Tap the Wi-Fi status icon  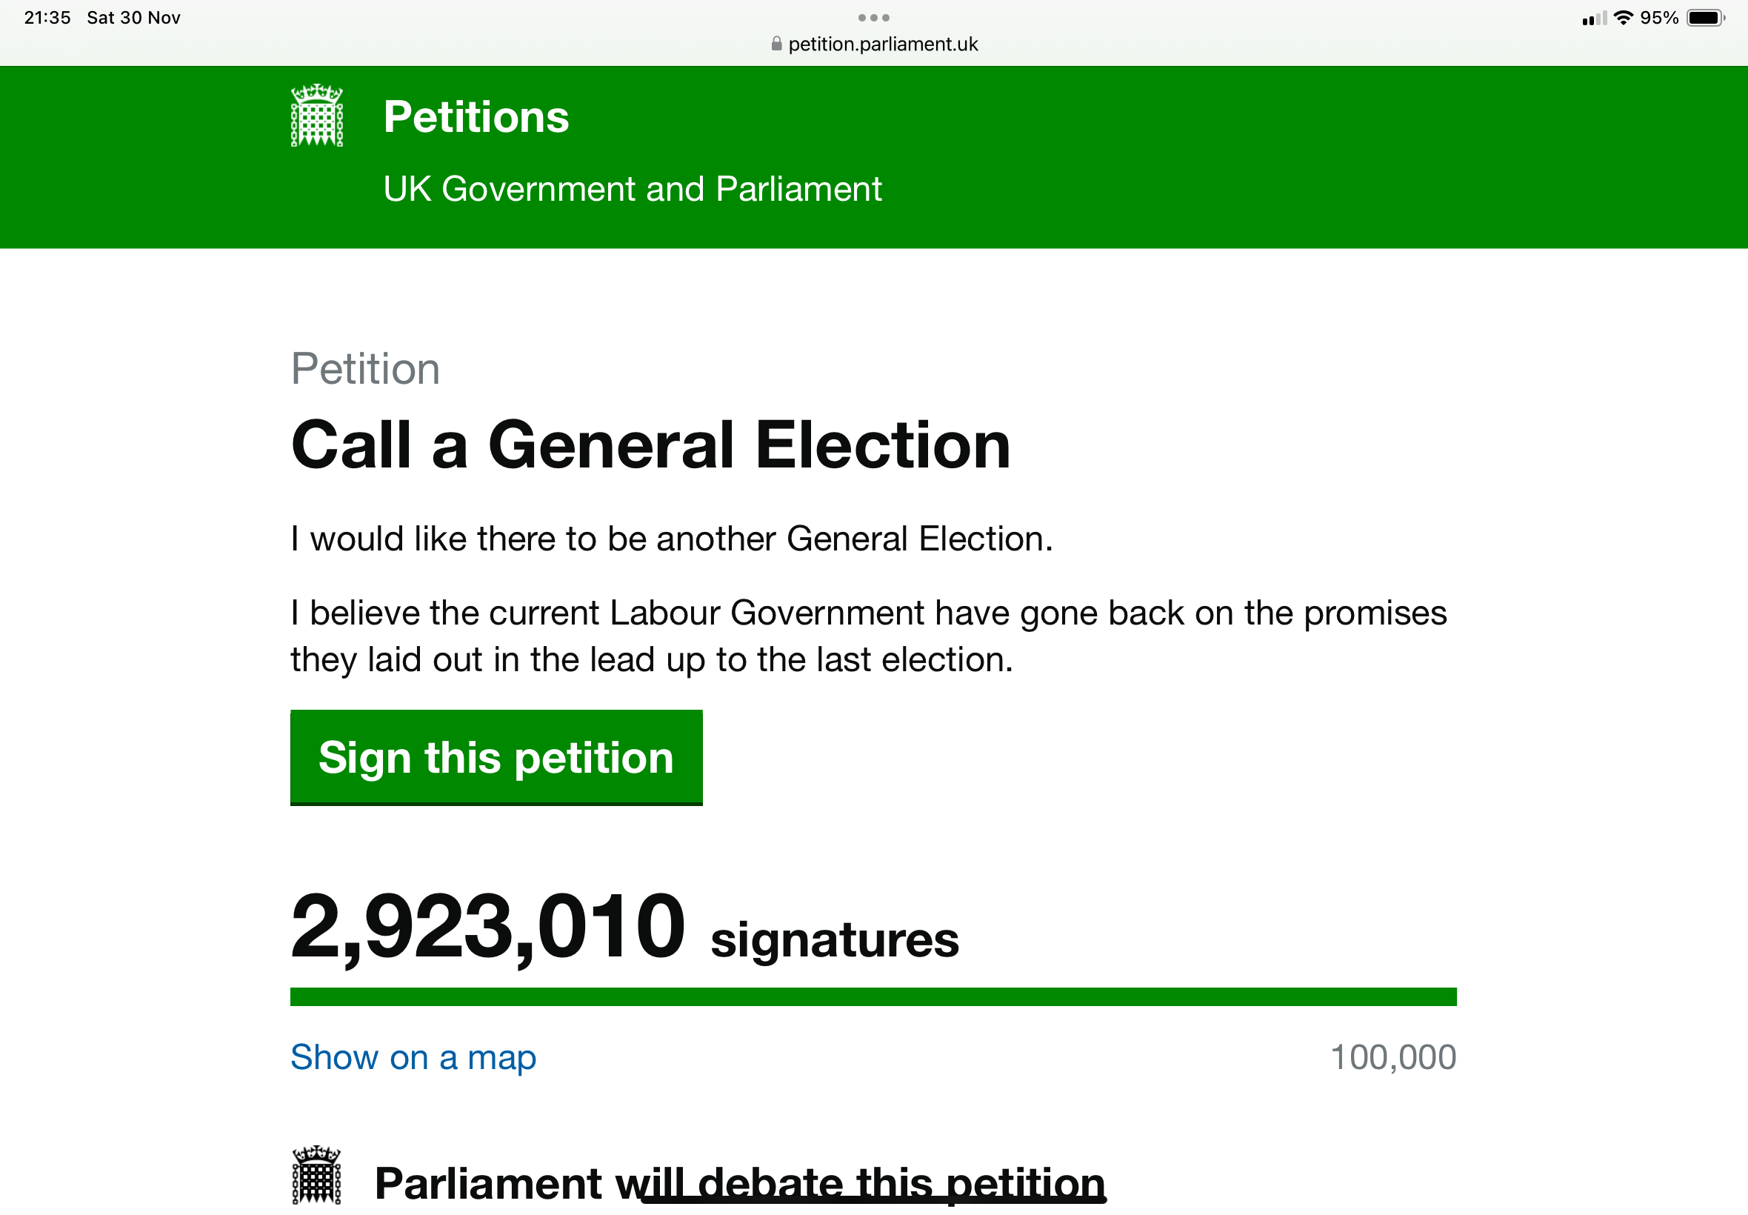pos(1622,18)
